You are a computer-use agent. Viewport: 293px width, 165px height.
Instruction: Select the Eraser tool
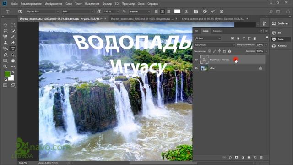tap(13, 43)
